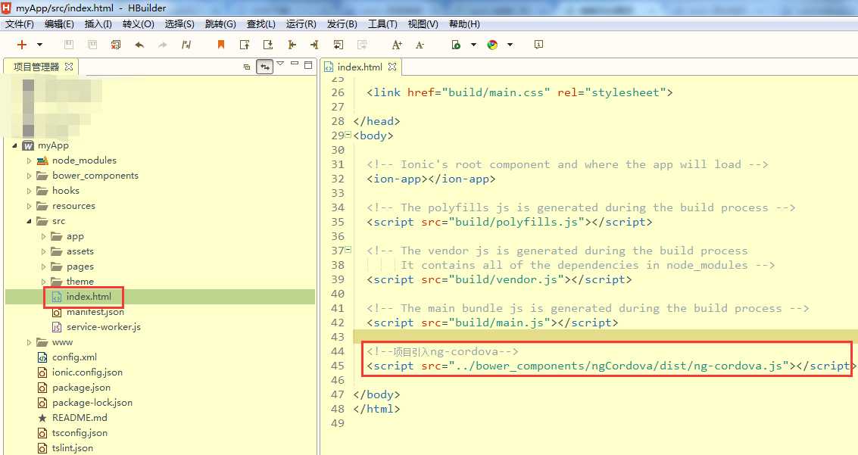Open the 查找(L) menu
The width and height of the screenshot is (858, 455).
[261, 24]
